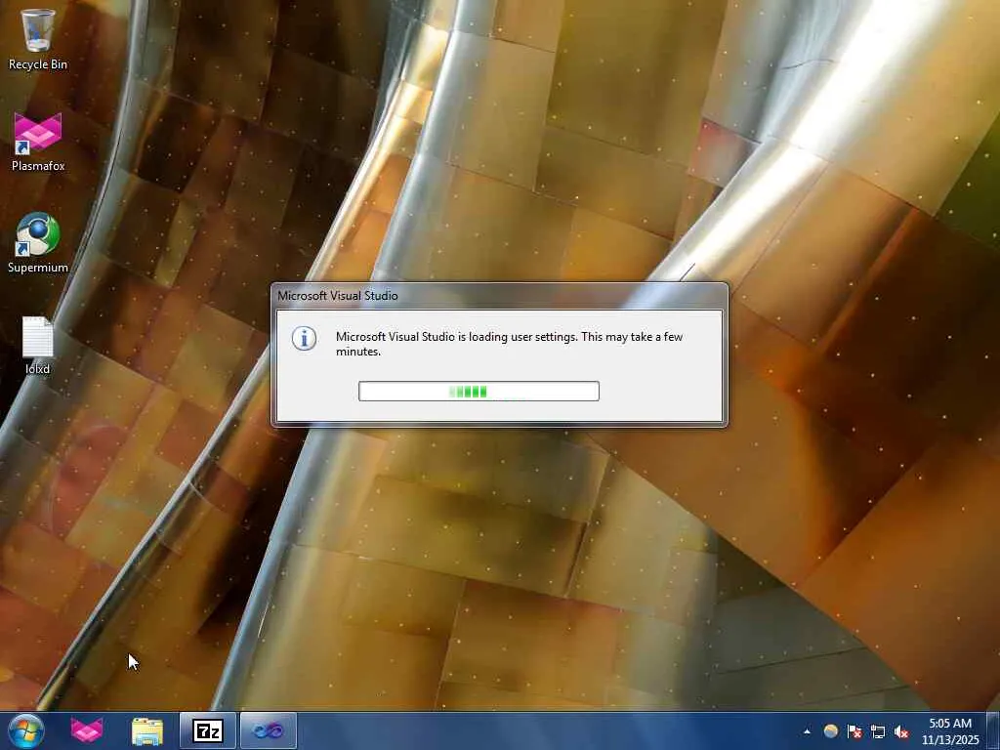Viewport: 1000px width, 750px height.
Task: Open the Recycle Bin desktop icon
Action: (x=38, y=39)
